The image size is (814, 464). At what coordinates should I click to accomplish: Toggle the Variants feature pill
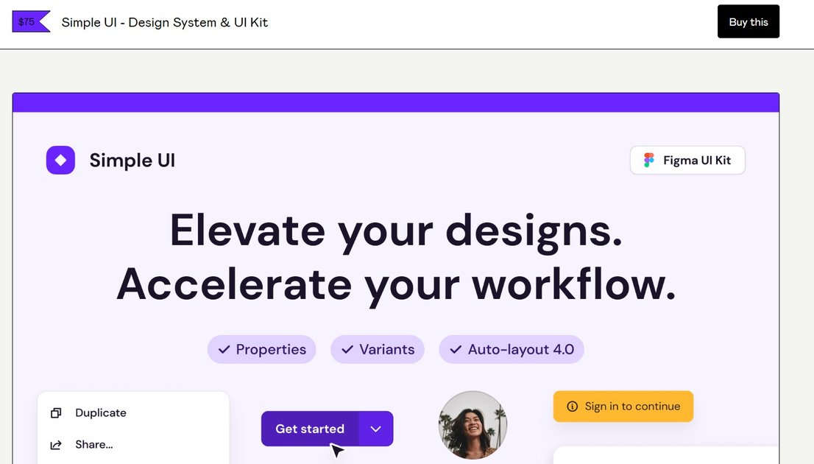tap(378, 349)
